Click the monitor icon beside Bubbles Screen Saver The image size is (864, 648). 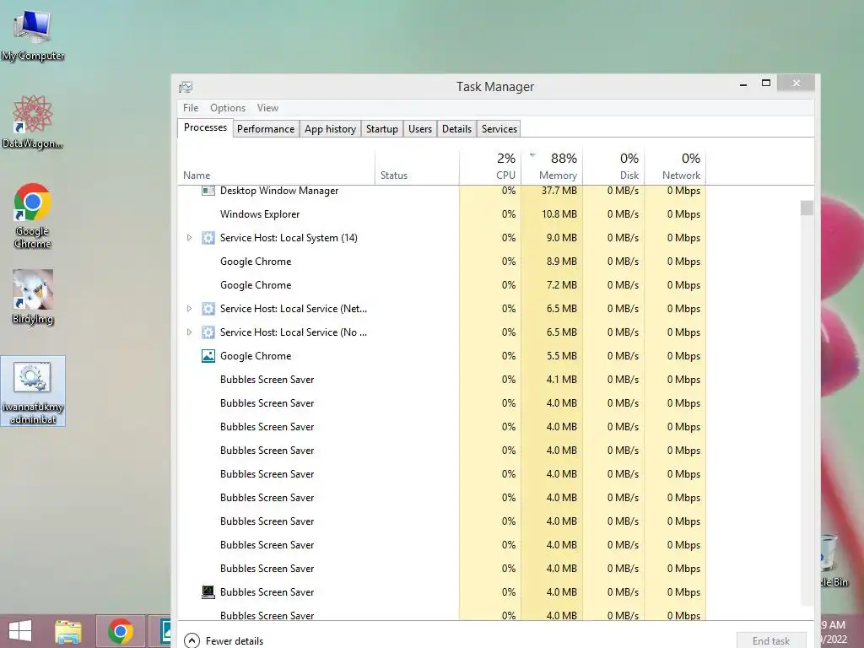pyautogui.click(x=208, y=592)
